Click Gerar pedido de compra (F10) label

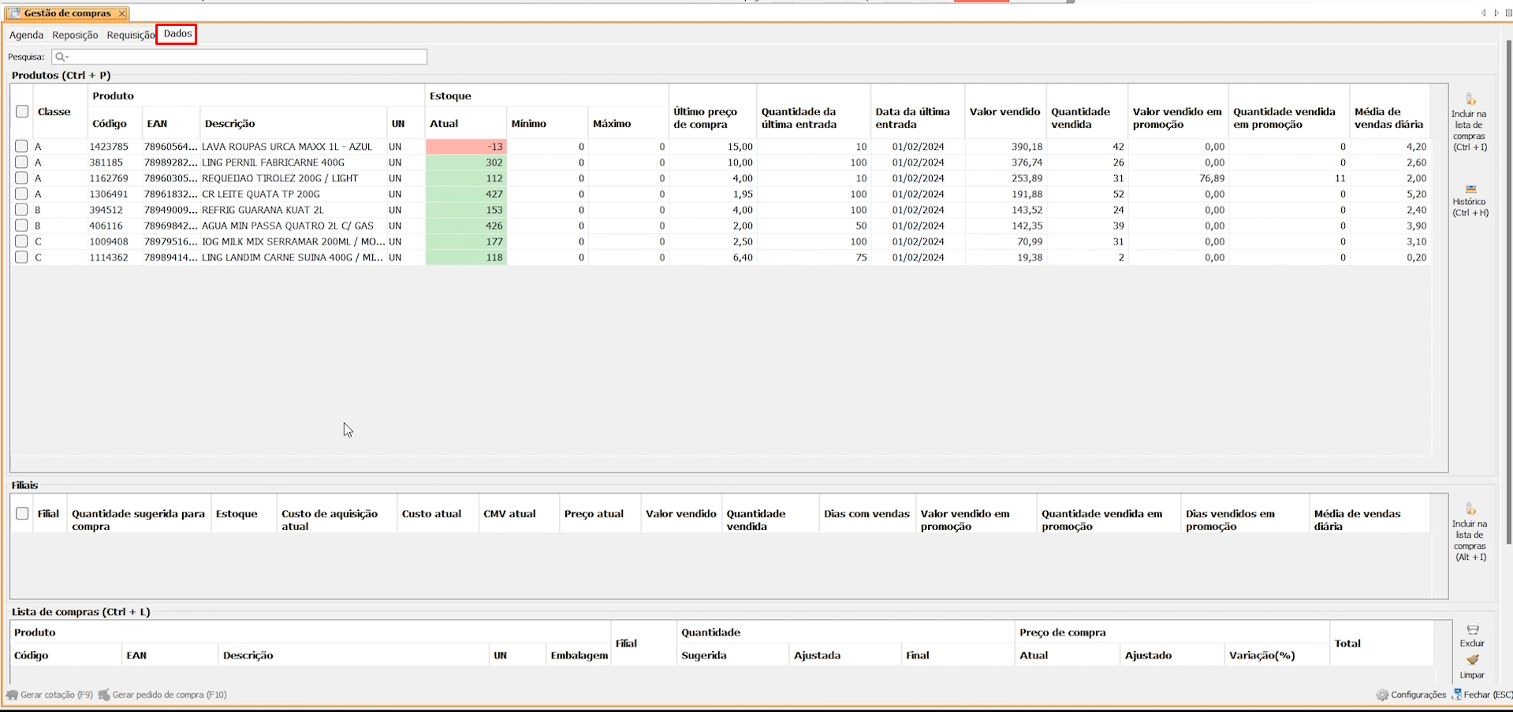point(170,695)
